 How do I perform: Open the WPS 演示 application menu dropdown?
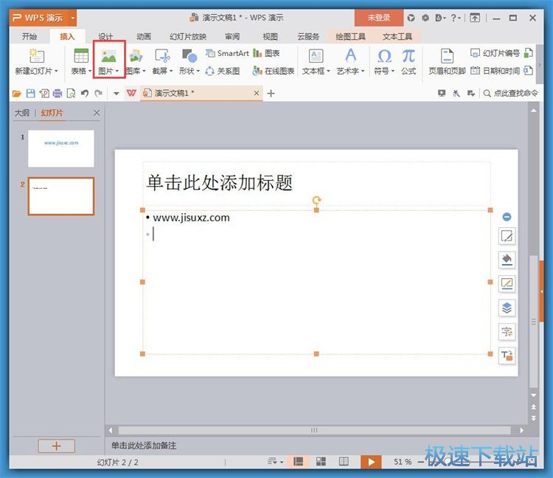click(x=73, y=17)
